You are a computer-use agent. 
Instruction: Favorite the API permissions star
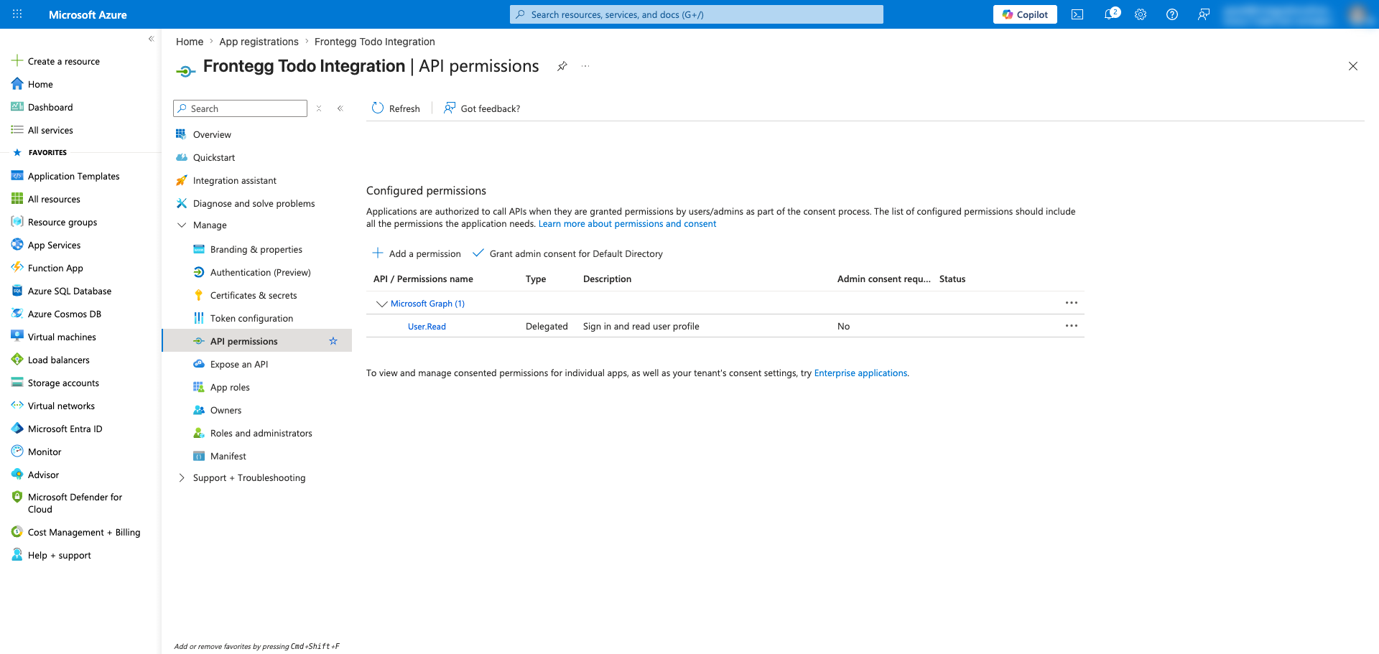tap(333, 341)
